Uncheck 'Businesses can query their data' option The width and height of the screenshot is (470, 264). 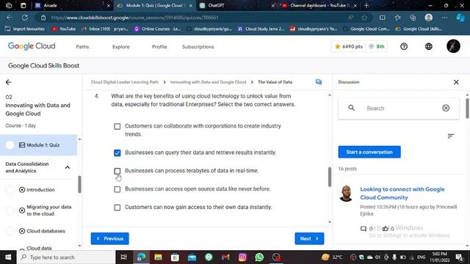[x=117, y=153]
